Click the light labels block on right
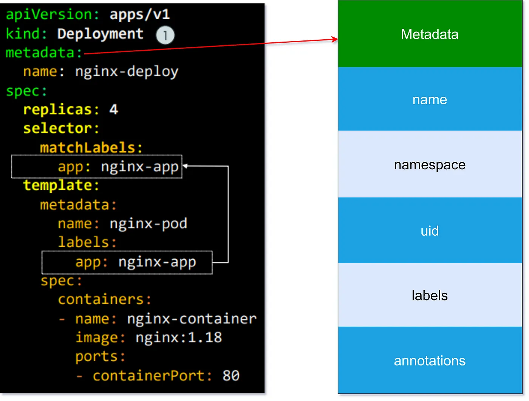529x401 pixels. pos(430,296)
